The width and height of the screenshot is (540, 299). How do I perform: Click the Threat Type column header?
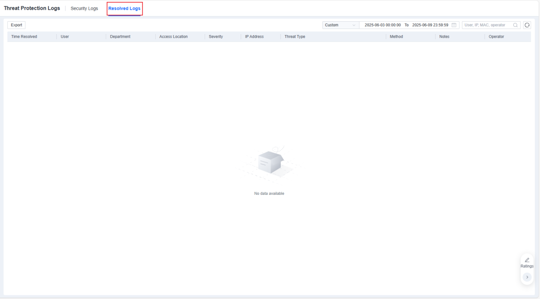coord(295,37)
